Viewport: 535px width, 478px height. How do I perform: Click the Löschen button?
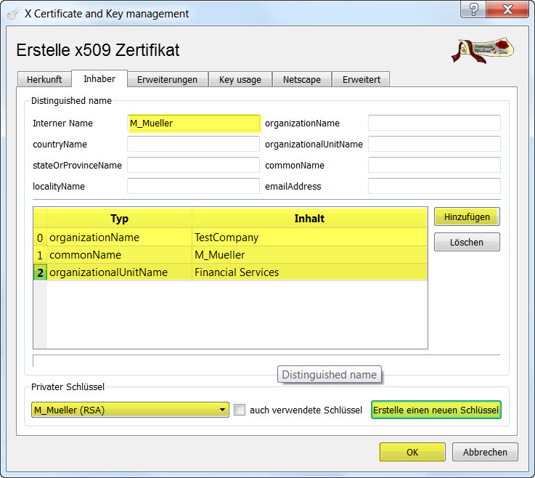467,242
